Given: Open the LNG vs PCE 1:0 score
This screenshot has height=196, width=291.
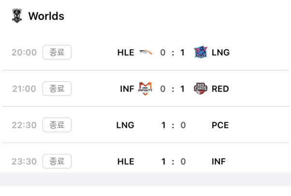Looking at the screenshot, I should tap(174, 126).
